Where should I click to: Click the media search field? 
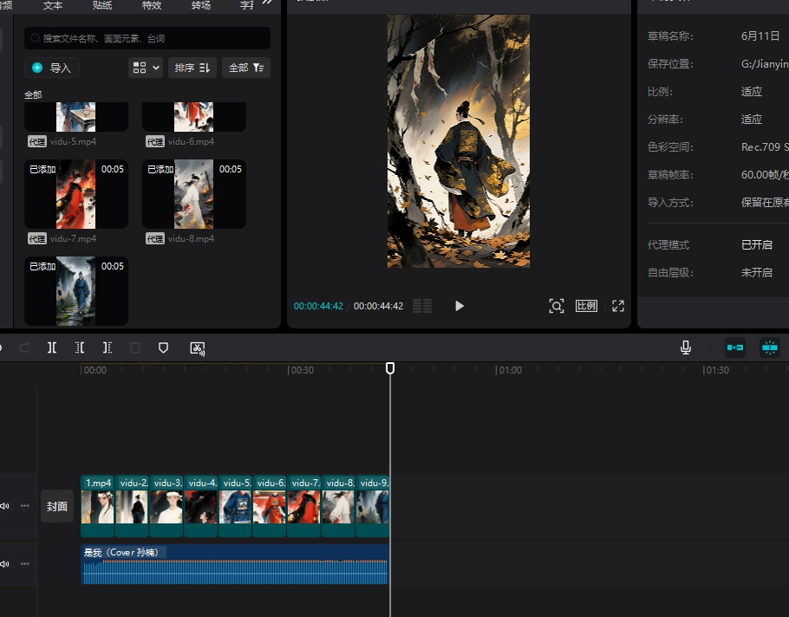coord(147,38)
